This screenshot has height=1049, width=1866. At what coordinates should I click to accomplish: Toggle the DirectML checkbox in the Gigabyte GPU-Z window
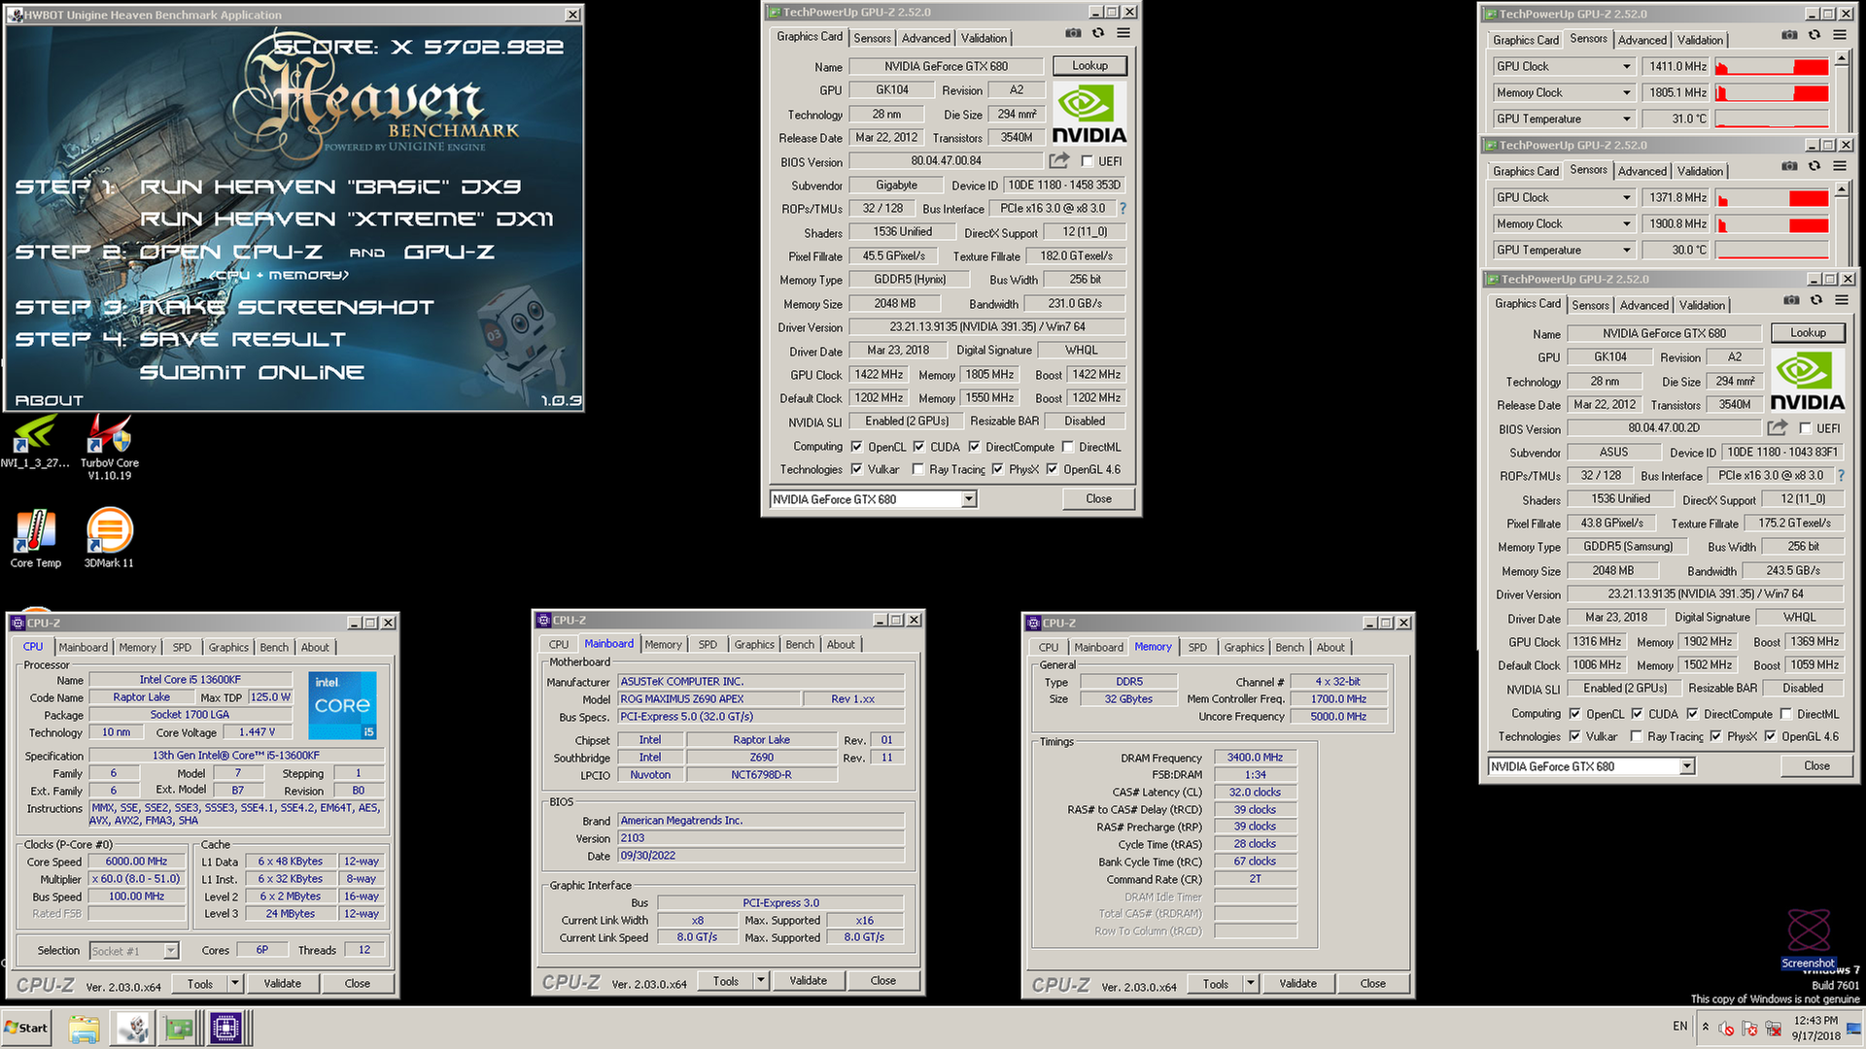[x=1067, y=447]
